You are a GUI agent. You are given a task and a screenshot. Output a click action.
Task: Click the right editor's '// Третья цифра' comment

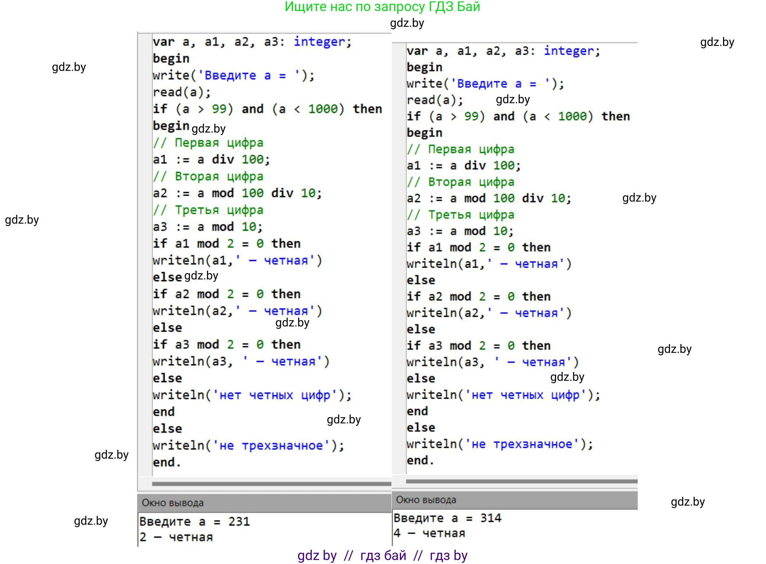point(460,214)
